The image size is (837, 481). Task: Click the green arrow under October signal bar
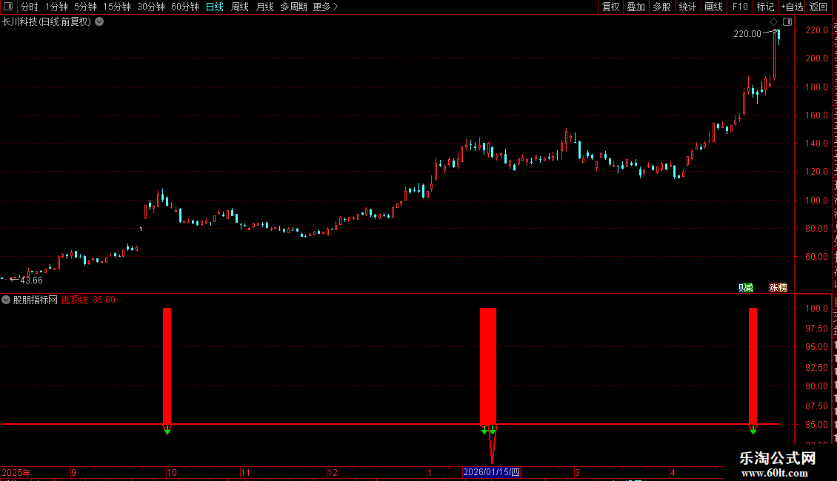click(x=167, y=430)
